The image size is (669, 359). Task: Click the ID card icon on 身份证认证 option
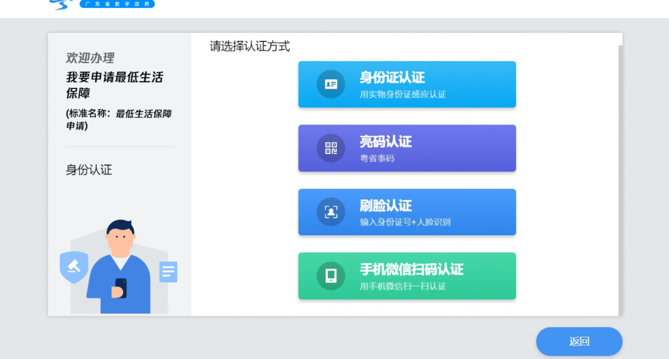point(330,84)
